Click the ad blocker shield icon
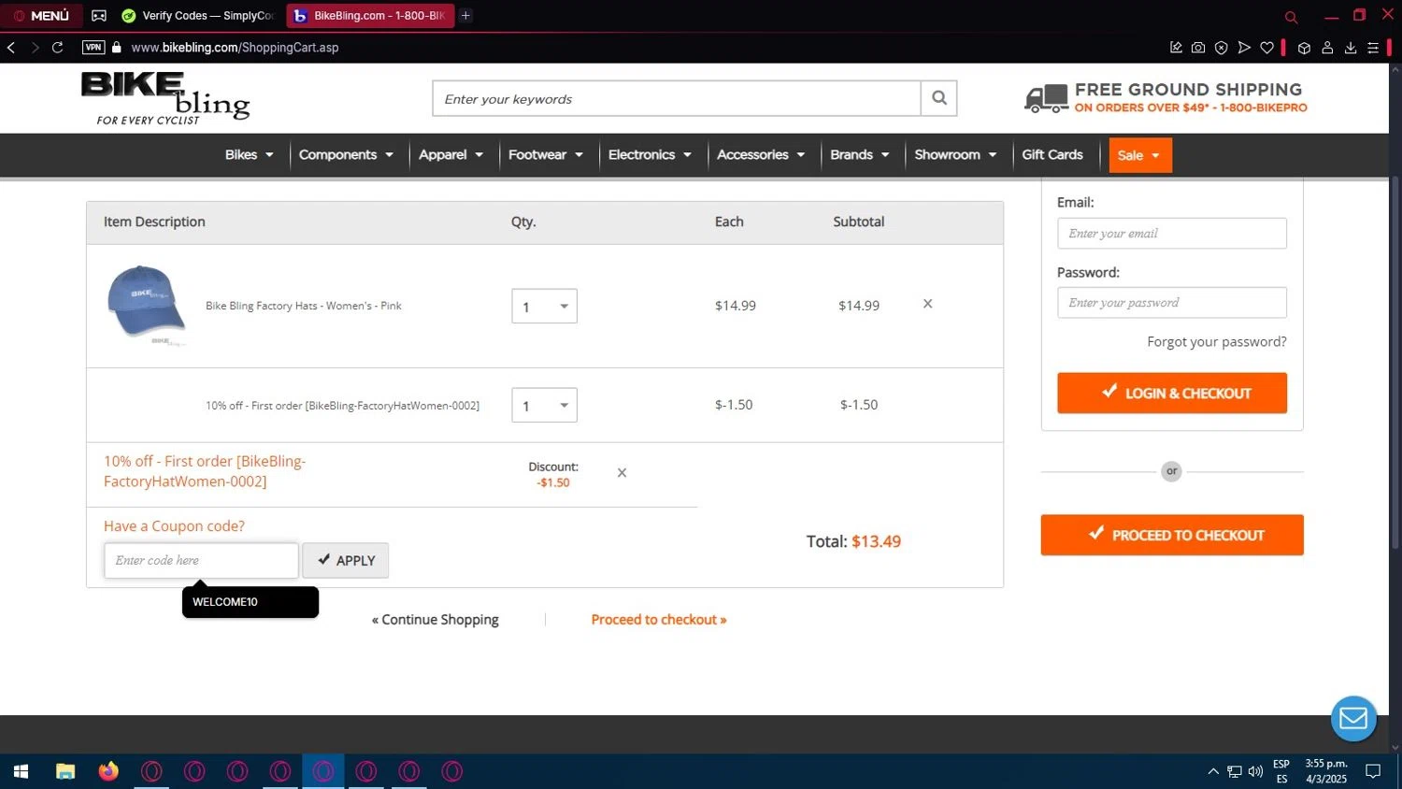The height and width of the screenshot is (789, 1402). (1221, 48)
